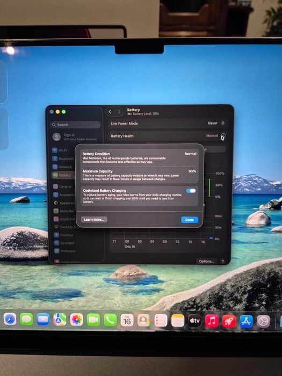Viewport: 282px width, 376px height.
Task: Open Reminders from the Dock
Action: click(161, 320)
